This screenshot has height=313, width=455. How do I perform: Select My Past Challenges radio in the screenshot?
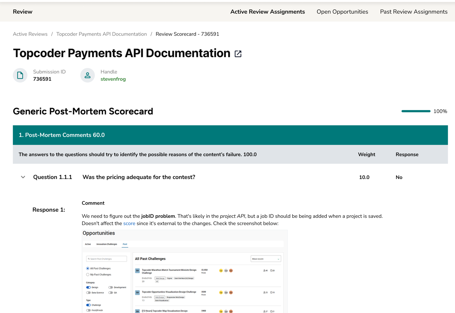[88, 274]
